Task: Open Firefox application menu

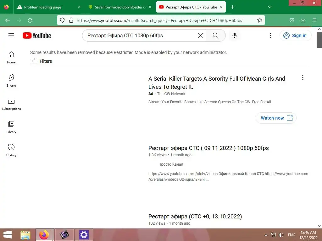Action: (x=314, y=20)
